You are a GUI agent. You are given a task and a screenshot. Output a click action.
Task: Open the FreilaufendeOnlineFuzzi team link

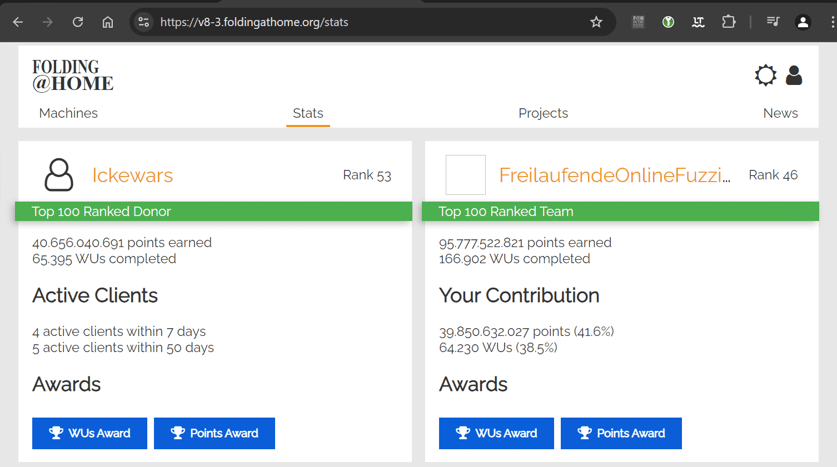click(614, 175)
